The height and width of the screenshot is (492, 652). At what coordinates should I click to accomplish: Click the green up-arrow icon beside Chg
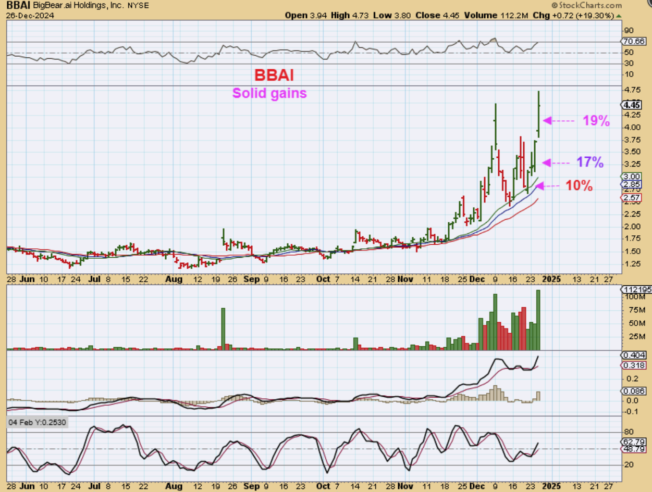(619, 16)
